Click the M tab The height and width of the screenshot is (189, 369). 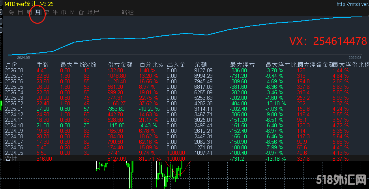click(x=72, y=12)
